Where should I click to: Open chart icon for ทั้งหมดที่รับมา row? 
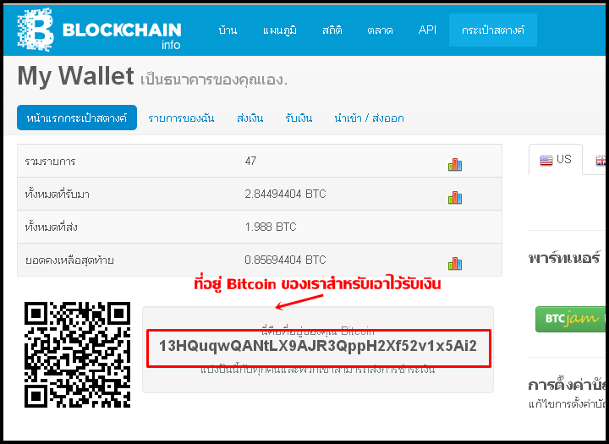[455, 198]
